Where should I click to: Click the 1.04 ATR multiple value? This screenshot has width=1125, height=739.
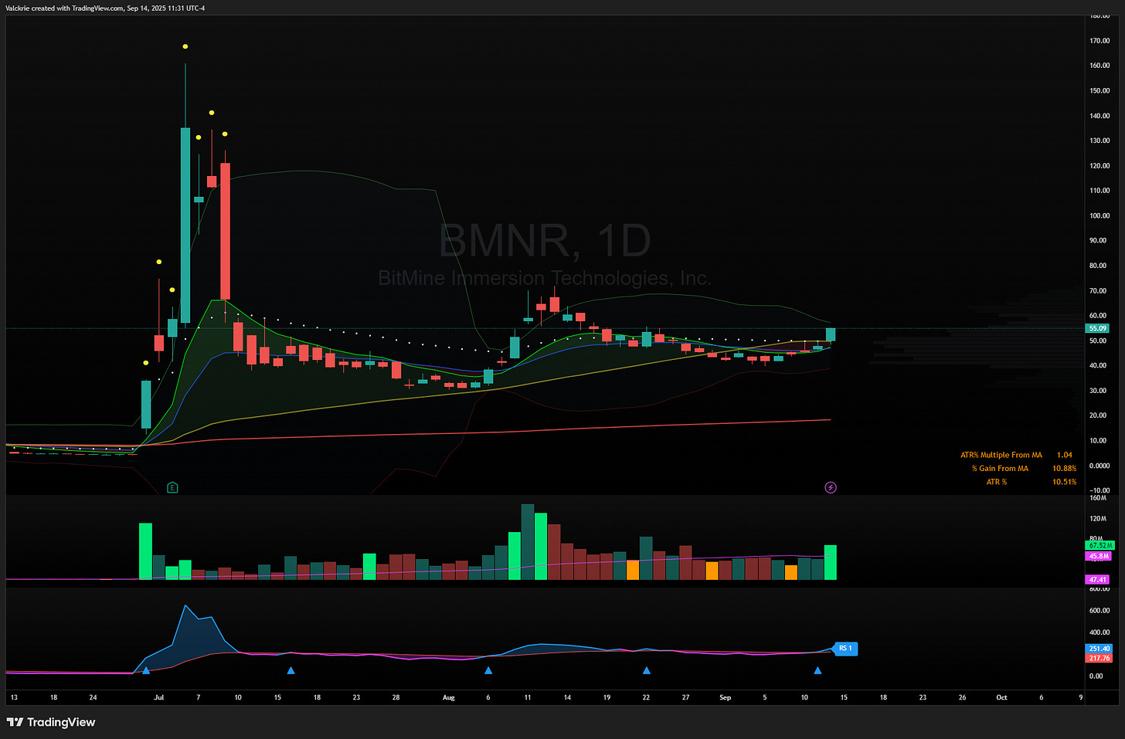[x=1065, y=455]
